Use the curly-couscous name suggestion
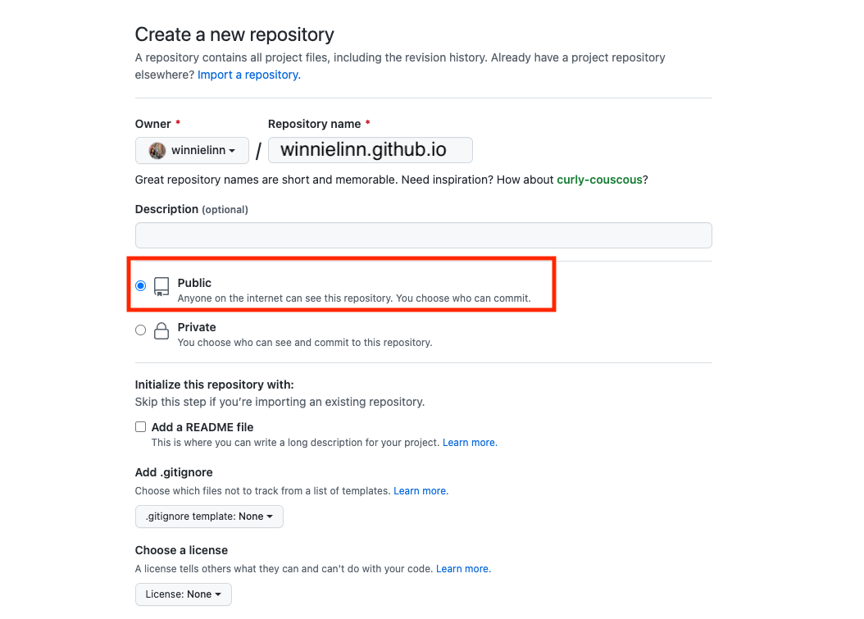The image size is (864, 619). tap(599, 180)
